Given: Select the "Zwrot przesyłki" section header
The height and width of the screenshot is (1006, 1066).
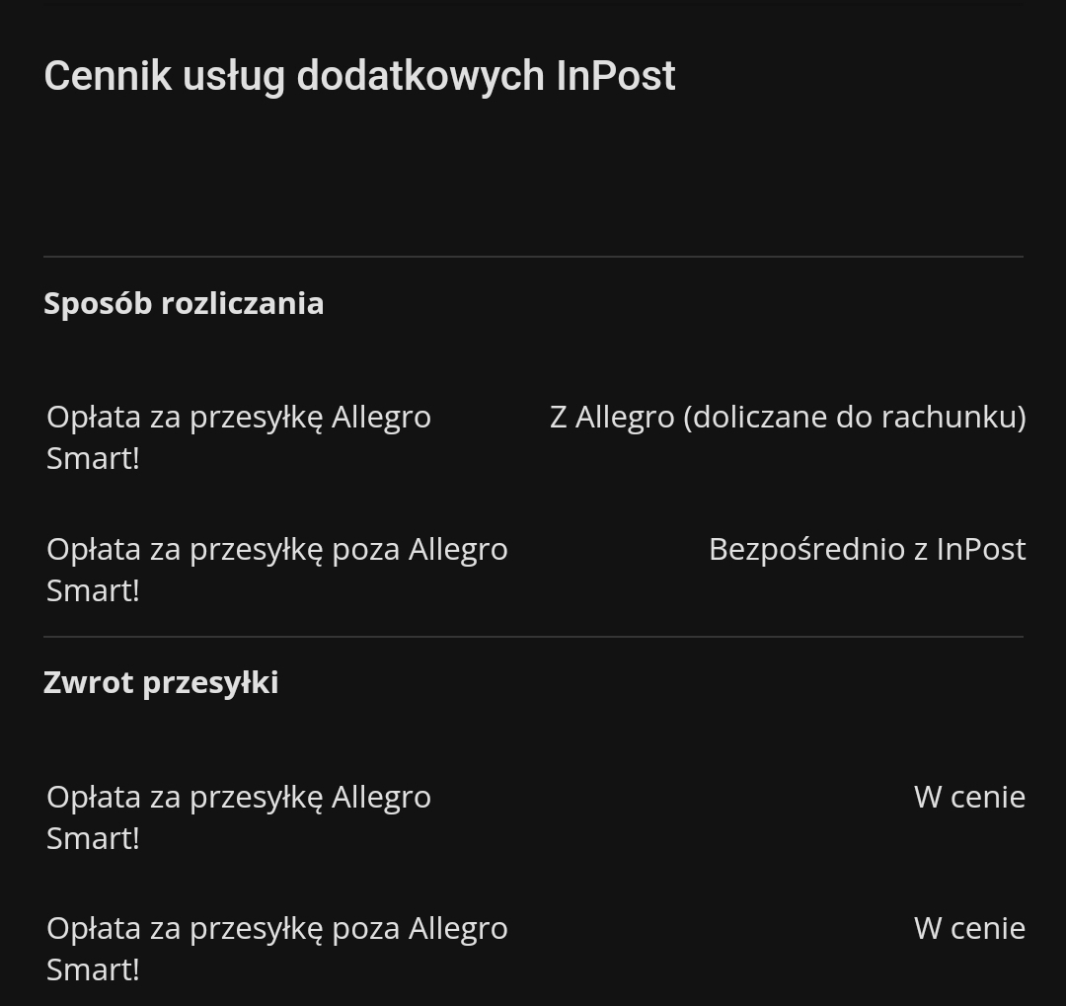Looking at the screenshot, I should (161, 682).
